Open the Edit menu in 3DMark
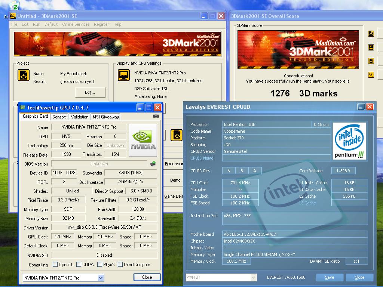 pyautogui.click(x=25, y=24)
